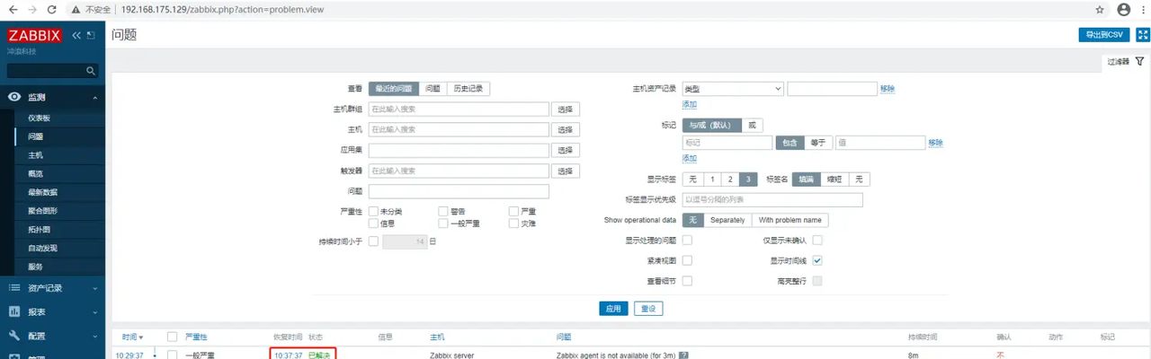
Task: Click the wrench icon beside 配置
Action: pos(14,336)
